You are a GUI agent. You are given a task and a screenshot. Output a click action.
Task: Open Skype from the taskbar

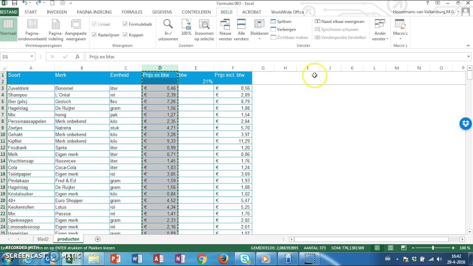pos(245,259)
